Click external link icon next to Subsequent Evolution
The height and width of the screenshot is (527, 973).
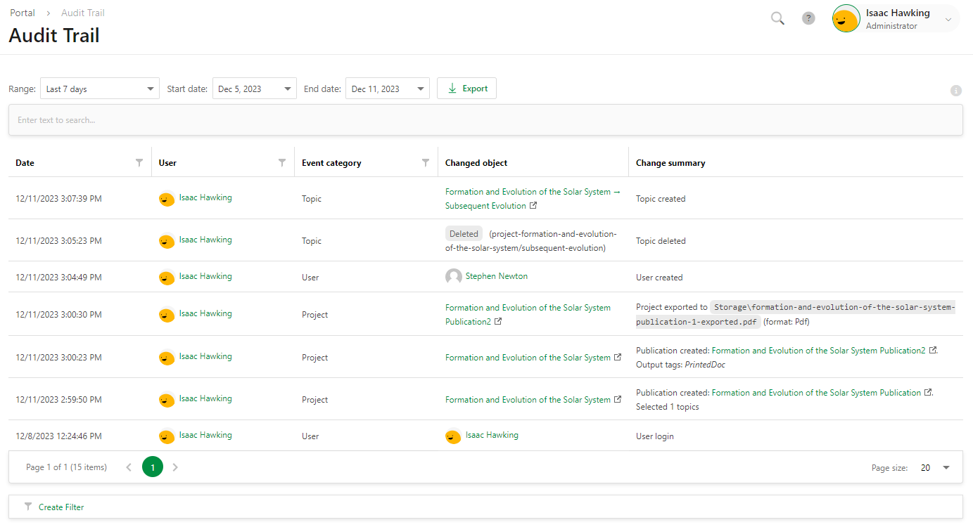click(x=533, y=206)
